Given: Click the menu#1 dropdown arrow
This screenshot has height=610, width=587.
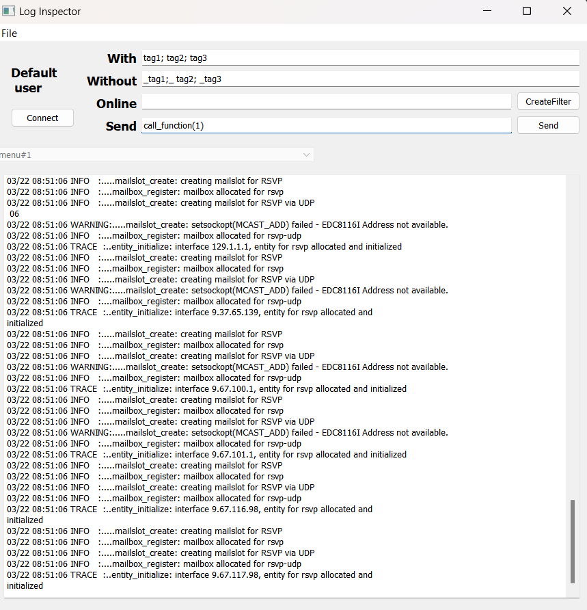Looking at the screenshot, I should (x=305, y=155).
